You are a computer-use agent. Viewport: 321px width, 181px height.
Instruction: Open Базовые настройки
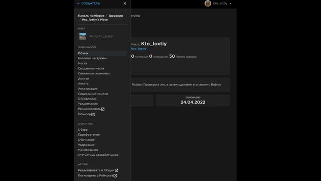tap(92, 58)
